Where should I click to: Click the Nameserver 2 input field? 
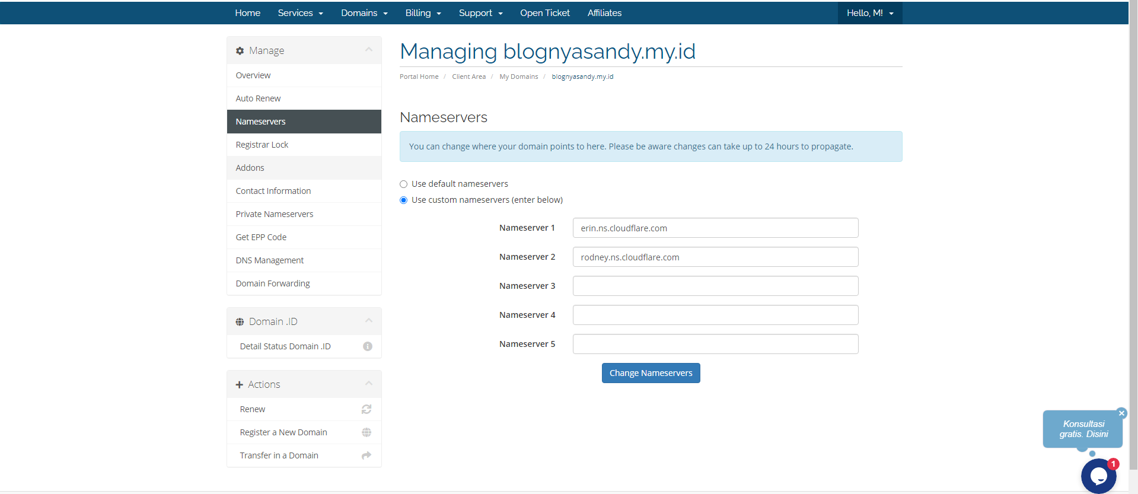click(x=716, y=257)
